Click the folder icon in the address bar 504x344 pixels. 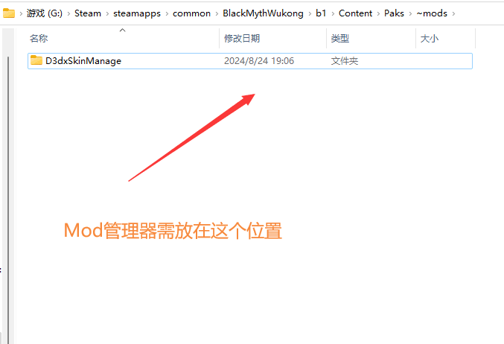(x=9, y=13)
